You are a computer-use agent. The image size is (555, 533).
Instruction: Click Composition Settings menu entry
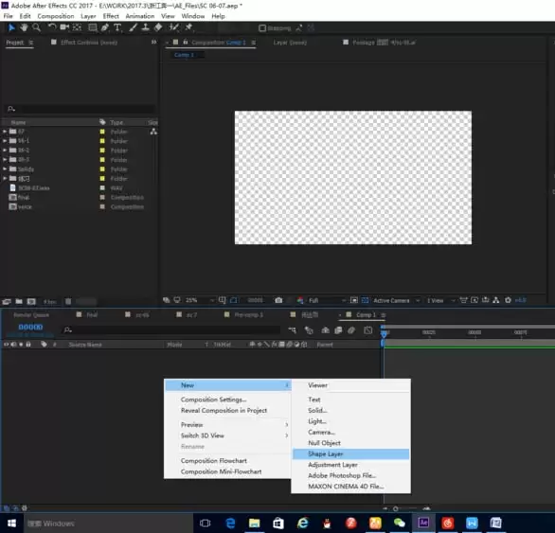click(x=213, y=400)
